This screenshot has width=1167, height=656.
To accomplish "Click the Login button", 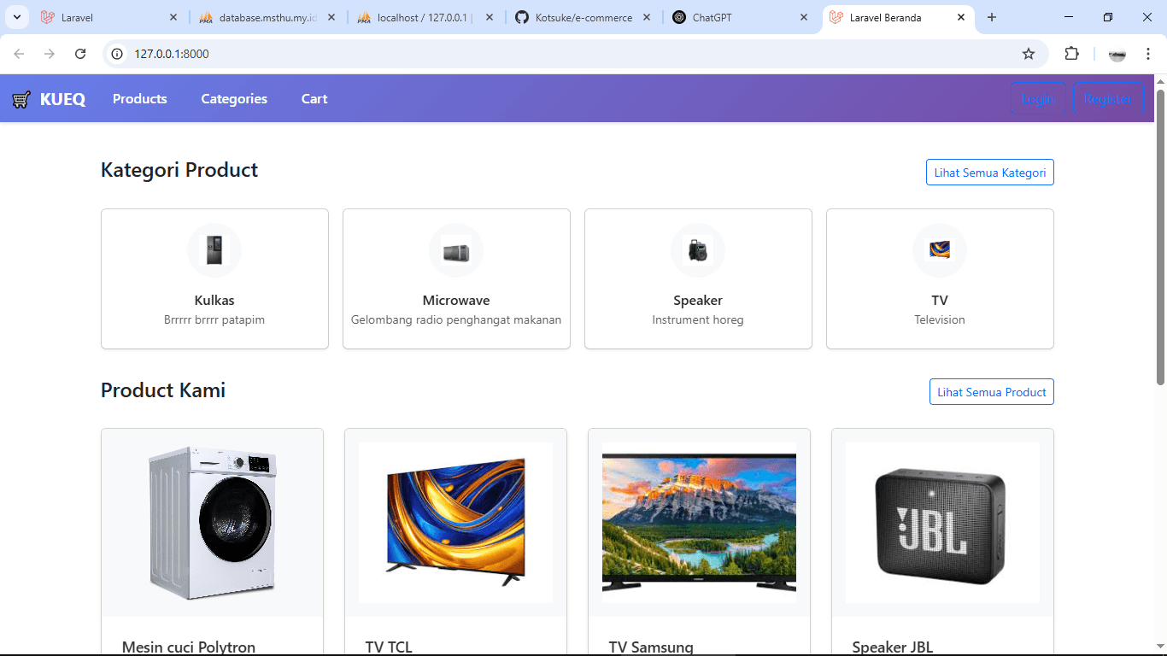I will [x=1038, y=99].
